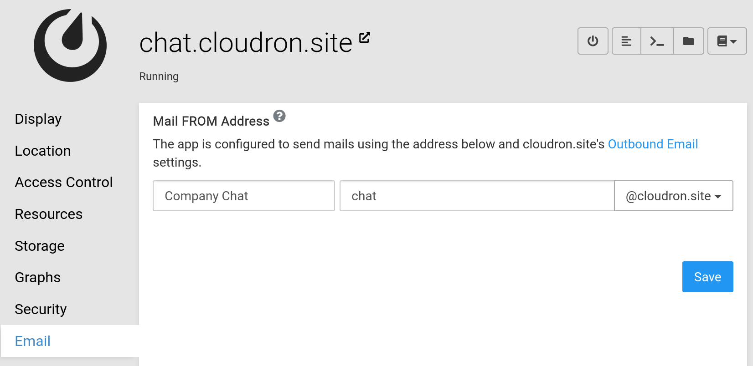Open the Resources section

[49, 214]
